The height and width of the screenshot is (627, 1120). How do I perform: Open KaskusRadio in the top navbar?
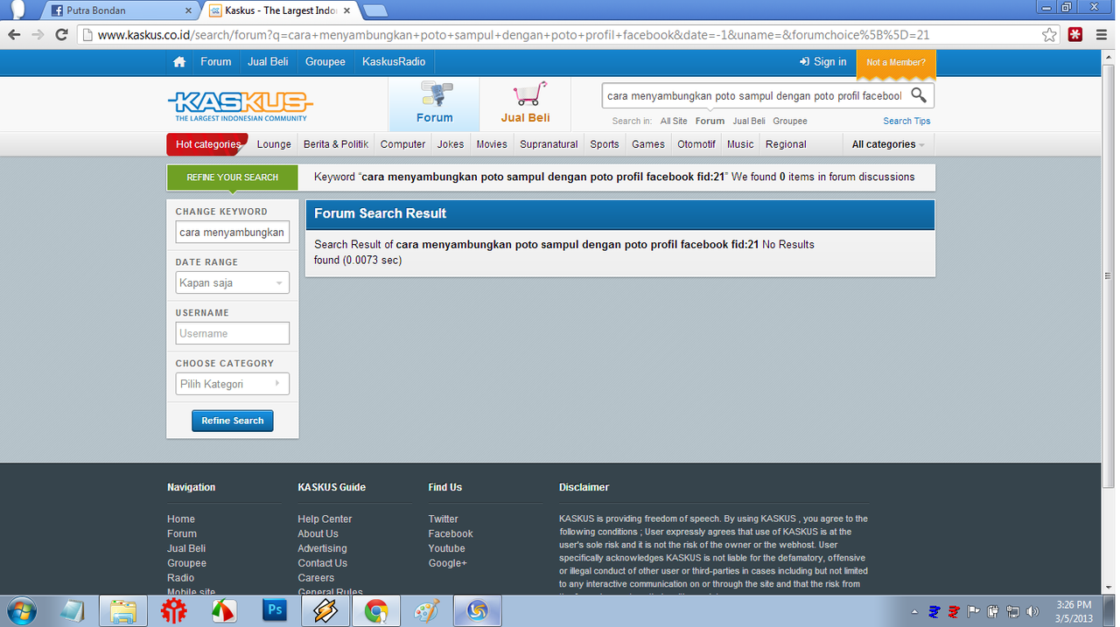pos(394,62)
